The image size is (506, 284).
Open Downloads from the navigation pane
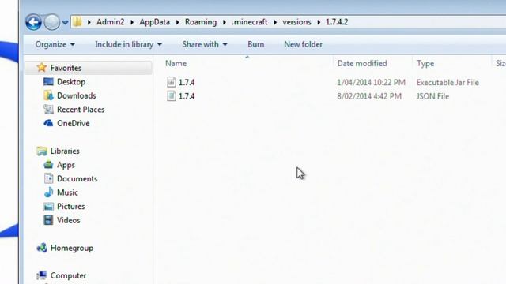coord(77,95)
